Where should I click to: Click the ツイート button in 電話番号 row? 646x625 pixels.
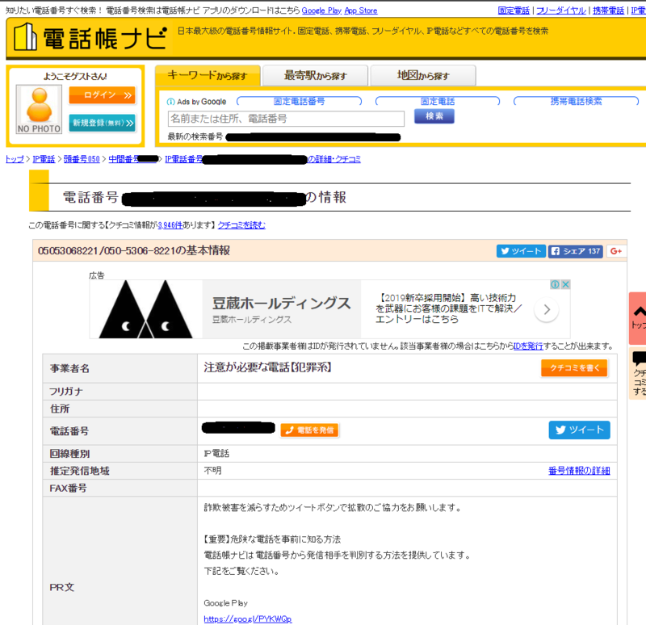pyautogui.click(x=579, y=430)
